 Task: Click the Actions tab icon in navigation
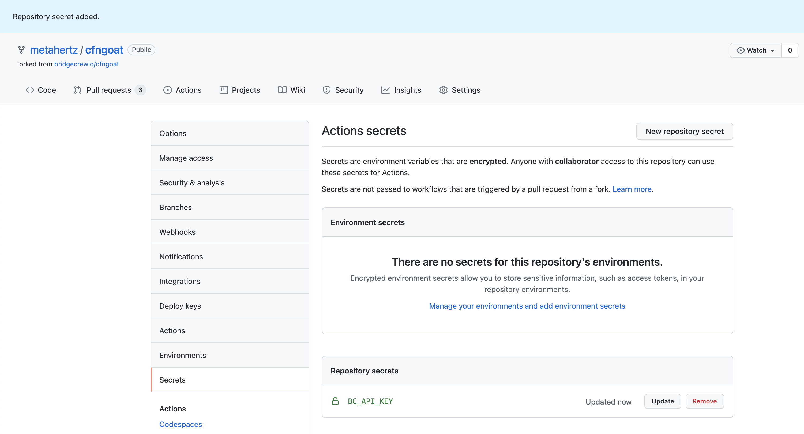coord(168,90)
